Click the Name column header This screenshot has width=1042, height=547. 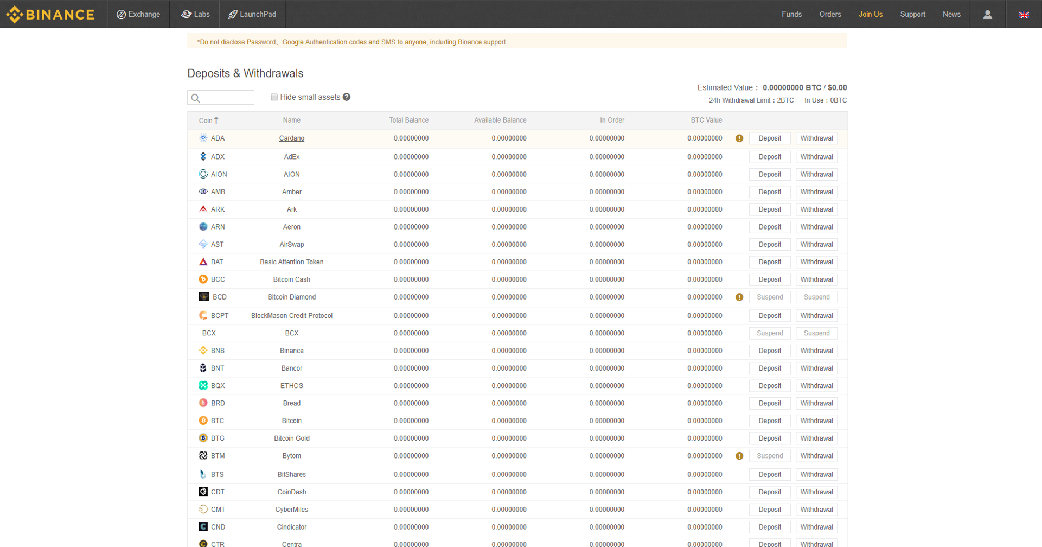pyautogui.click(x=291, y=120)
